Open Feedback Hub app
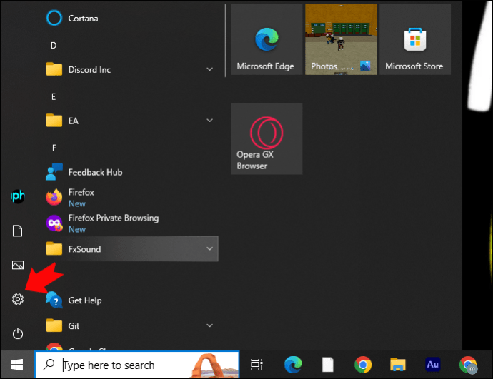Image resolution: width=493 pixels, height=379 pixels. tap(132, 172)
